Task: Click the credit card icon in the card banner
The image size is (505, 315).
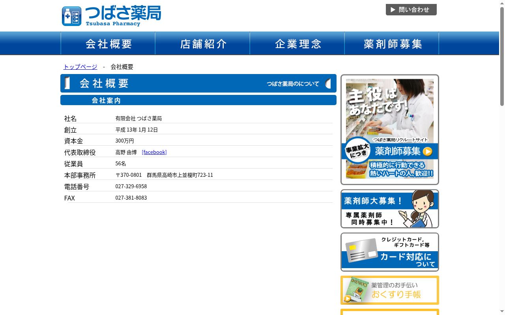Action: tap(361, 250)
